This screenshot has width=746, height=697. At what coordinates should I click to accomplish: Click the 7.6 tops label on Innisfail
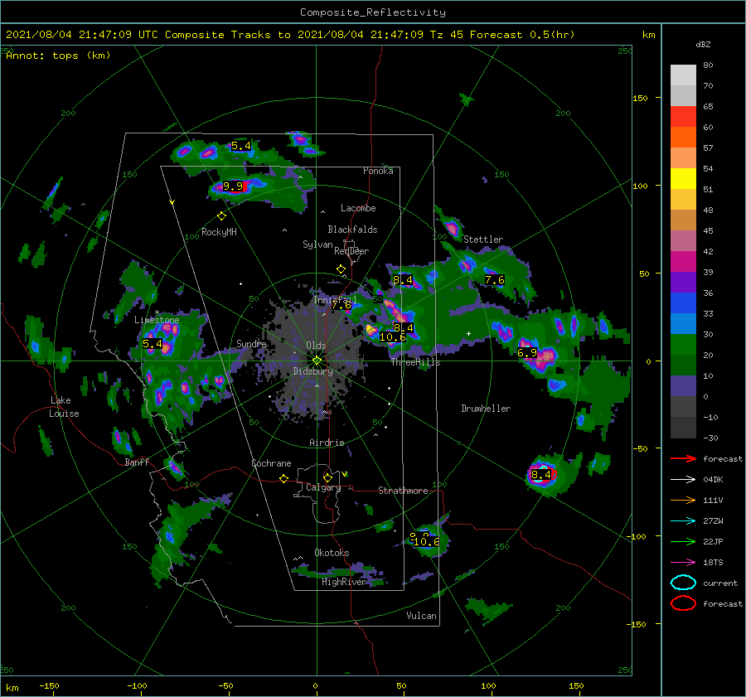coord(342,305)
